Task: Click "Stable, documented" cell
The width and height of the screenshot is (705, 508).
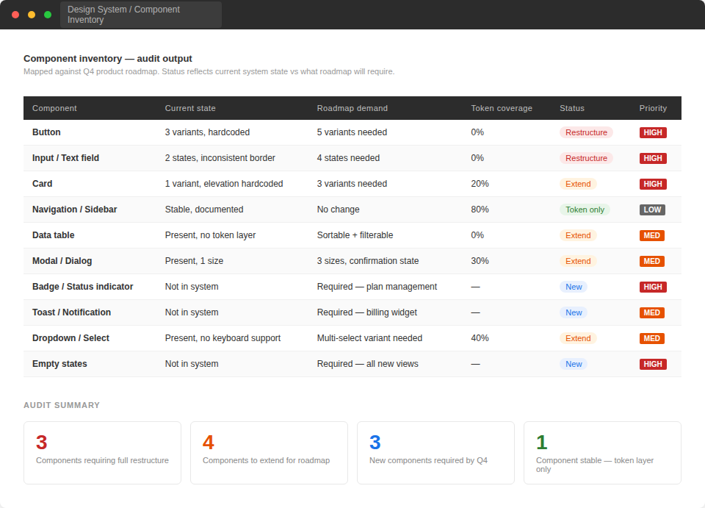Action: (x=204, y=210)
